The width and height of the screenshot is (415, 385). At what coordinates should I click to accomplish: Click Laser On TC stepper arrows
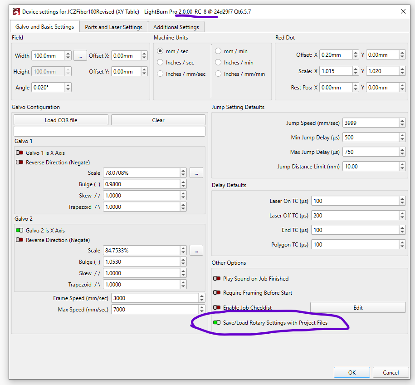(x=402, y=201)
